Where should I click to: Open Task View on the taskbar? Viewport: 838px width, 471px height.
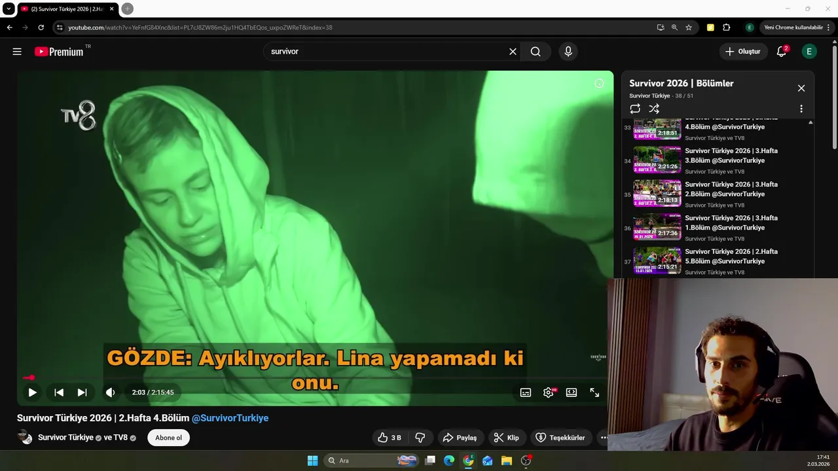430,461
